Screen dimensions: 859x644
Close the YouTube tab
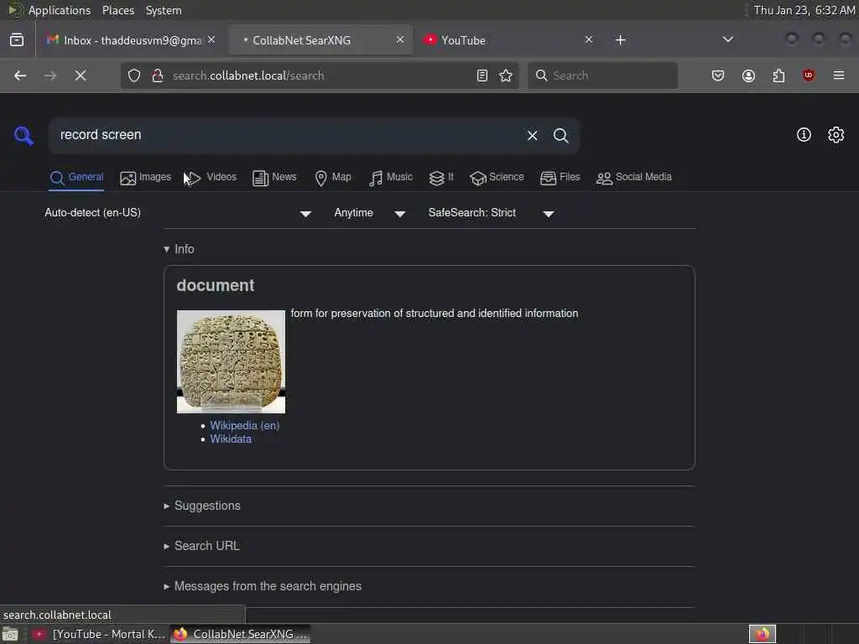coord(588,40)
